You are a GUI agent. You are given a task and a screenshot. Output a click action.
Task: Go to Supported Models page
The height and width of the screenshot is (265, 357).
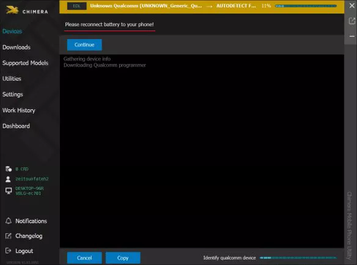point(25,63)
